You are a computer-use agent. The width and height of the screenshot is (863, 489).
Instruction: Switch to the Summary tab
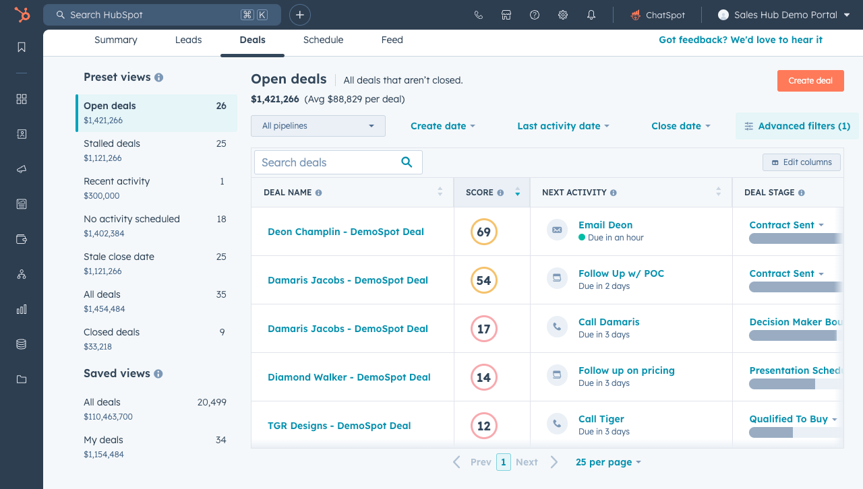[116, 40]
